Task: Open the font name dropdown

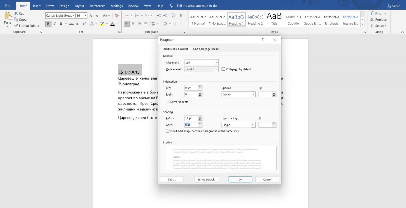Action: point(73,16)
